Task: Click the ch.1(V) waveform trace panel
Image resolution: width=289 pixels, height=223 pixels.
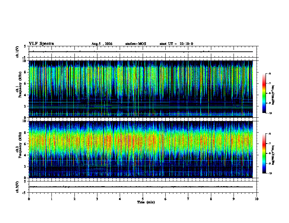Action: pyautogui.click(x=143, y=52)
